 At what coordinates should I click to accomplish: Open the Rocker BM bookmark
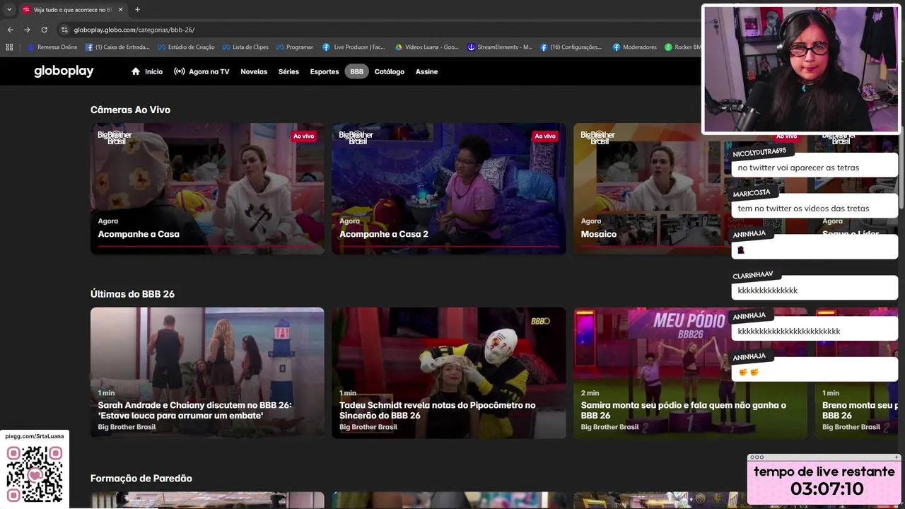[683, 47]
